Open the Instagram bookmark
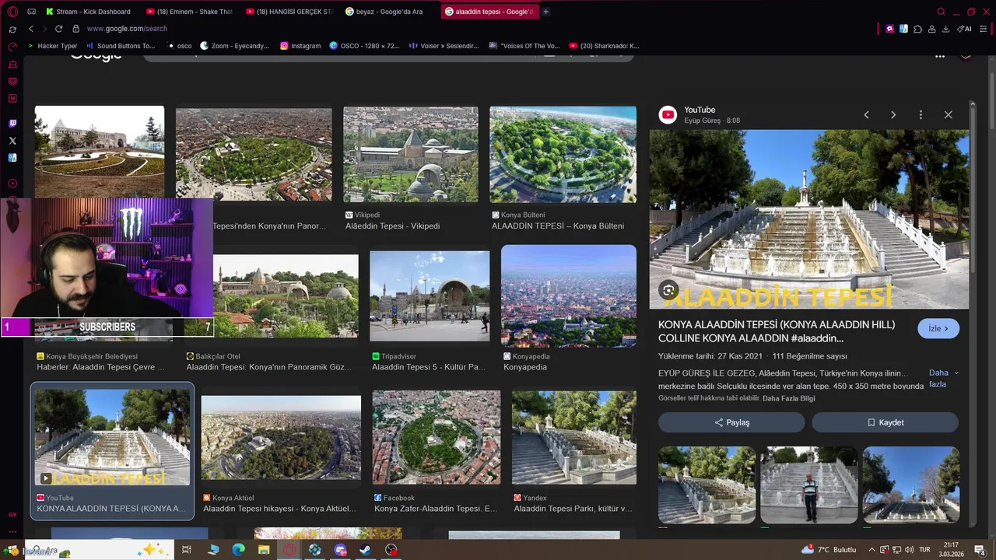The image size is (996, 560). click(300, 46)
